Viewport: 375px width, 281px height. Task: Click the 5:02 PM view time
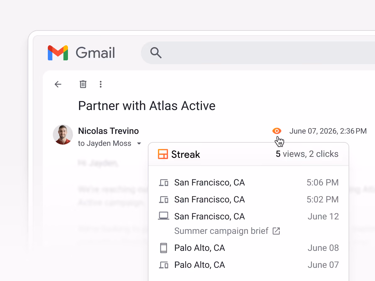(323, 200)
